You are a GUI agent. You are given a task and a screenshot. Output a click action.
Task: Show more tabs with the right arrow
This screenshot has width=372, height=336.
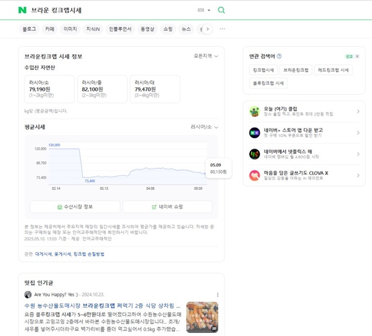pyautogui.click(x=207, y=29)
